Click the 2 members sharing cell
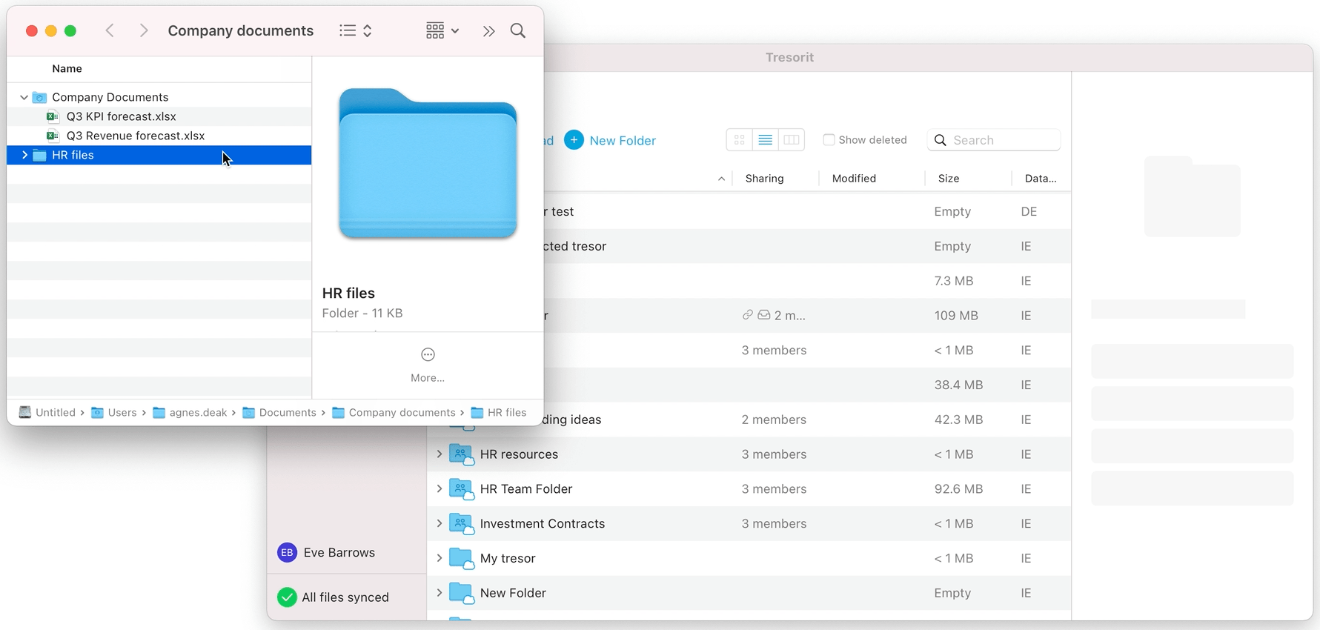Viewport: 1320px width, 630px height. click(x=774, y=420)
